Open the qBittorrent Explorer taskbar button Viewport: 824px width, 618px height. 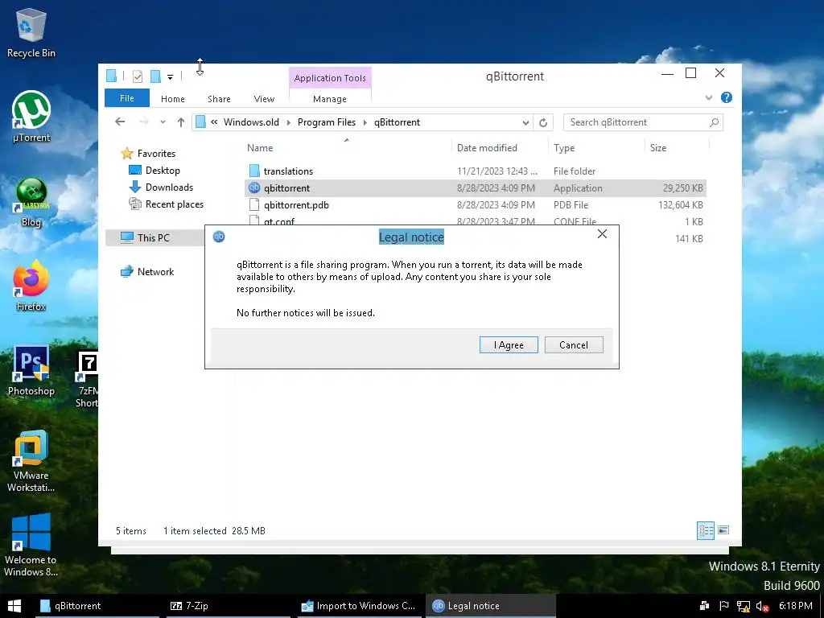click(x=97, y=606)
